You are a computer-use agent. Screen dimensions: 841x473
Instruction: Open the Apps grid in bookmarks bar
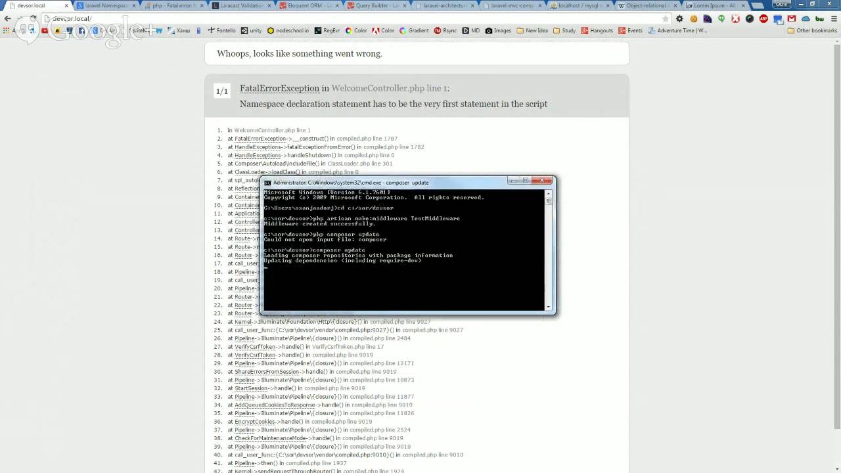pyautogui.click(x=14, y=30)
